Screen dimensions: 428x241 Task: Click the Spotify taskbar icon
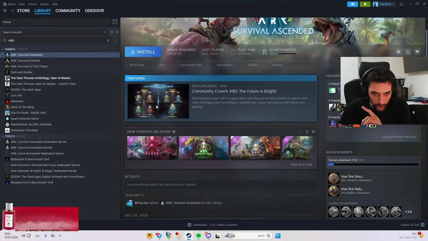(x=199, y=236)
